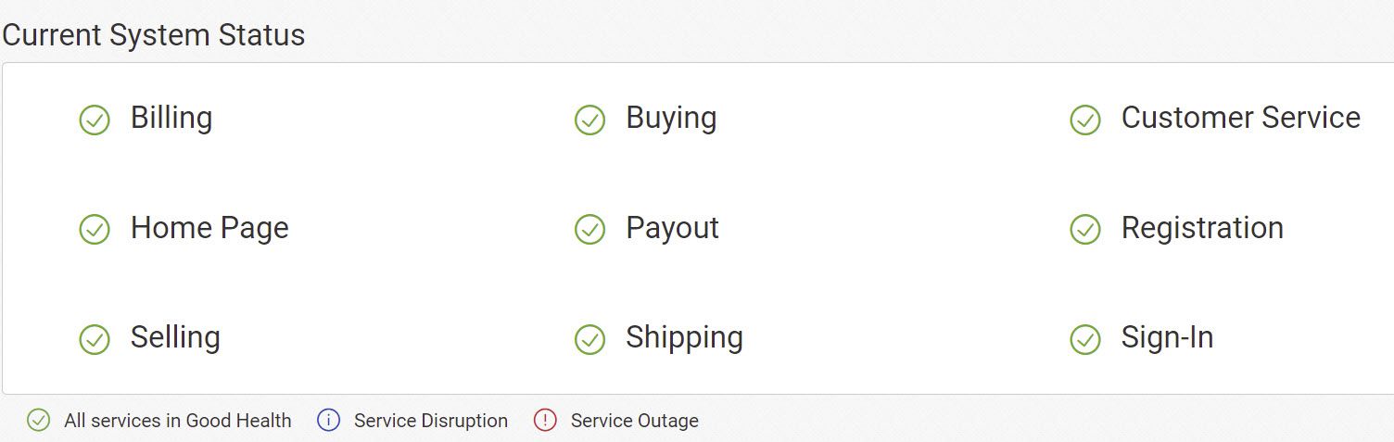
Task: Click the Shipping status check icon
Action: coord(589,339)
